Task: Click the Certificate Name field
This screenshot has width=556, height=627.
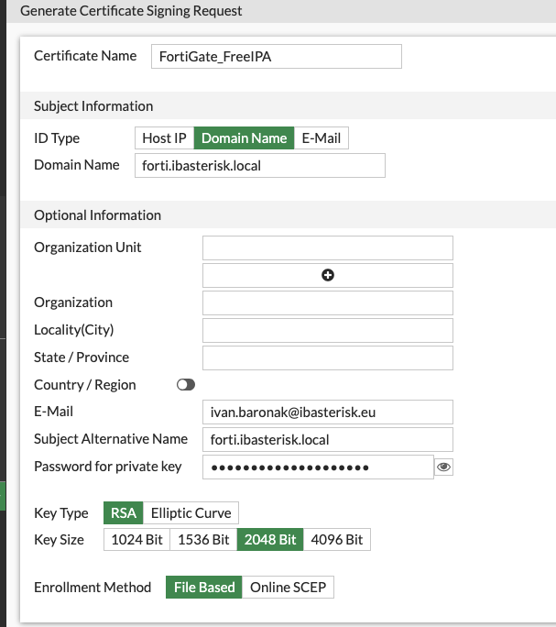Action: point(277,57)
